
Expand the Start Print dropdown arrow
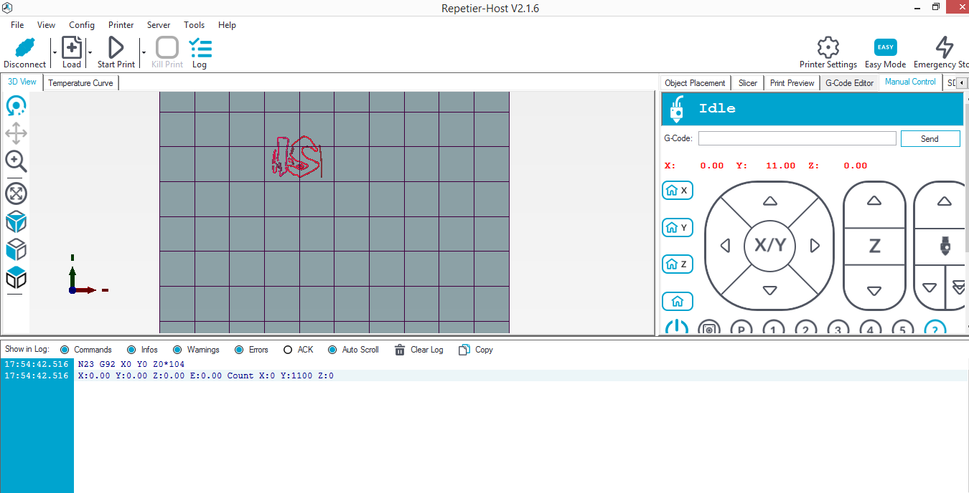[x=143, y=52]
